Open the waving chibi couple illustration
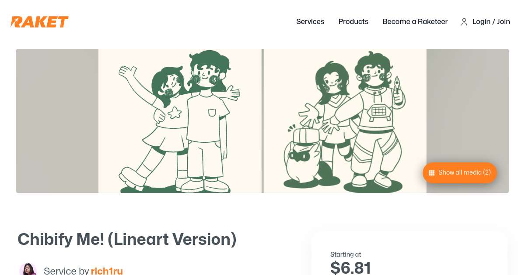The width and height of the screenshot is (525, 275). click(x=180, y=121)
